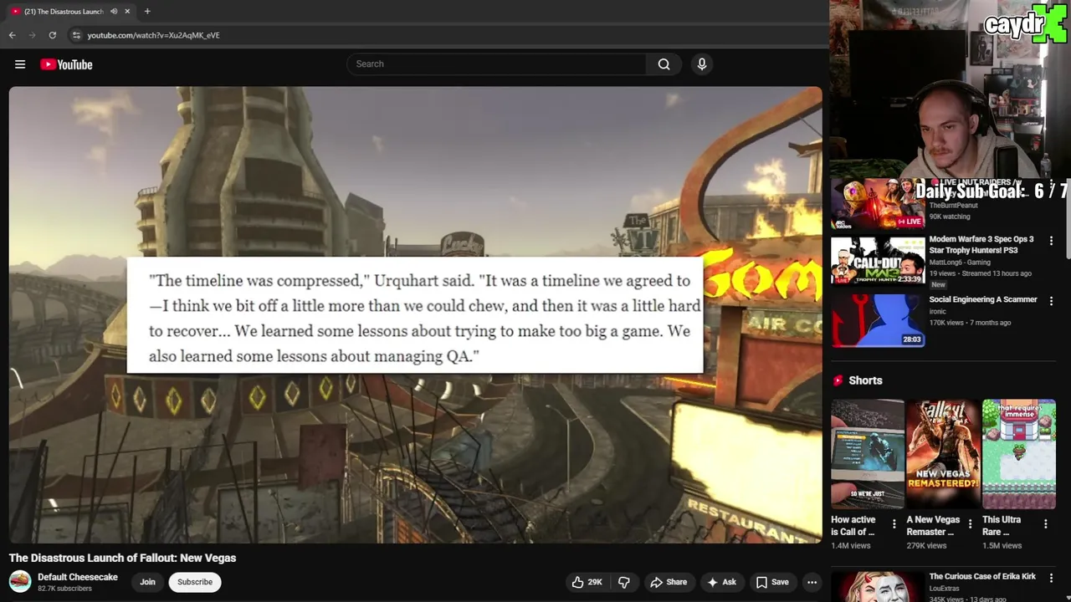Click the video title text
The height and width of the screenshot is (602, 1071).
123,558
